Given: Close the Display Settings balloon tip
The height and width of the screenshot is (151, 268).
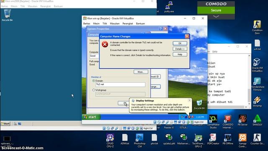Looking at the screenshot, I should [189, 100].
